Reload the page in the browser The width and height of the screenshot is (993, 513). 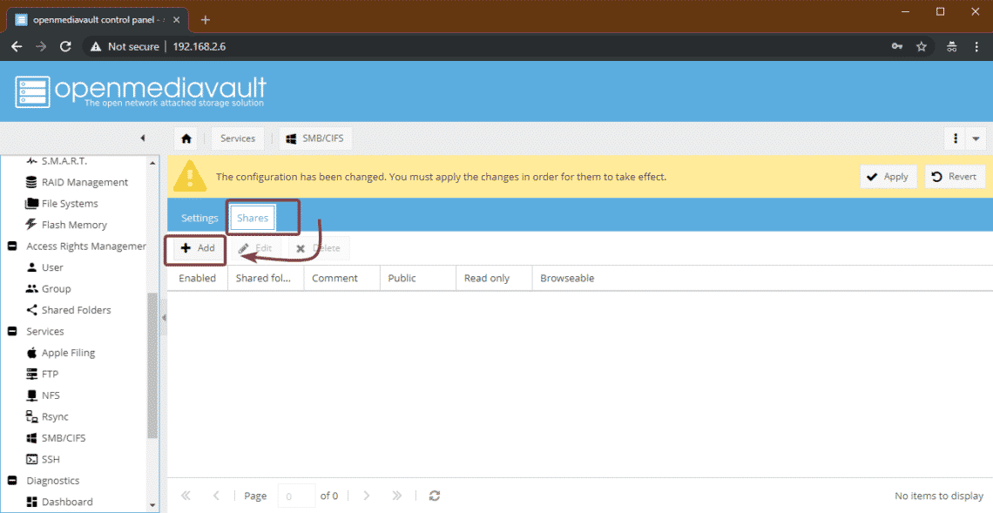tap(65, 46)
